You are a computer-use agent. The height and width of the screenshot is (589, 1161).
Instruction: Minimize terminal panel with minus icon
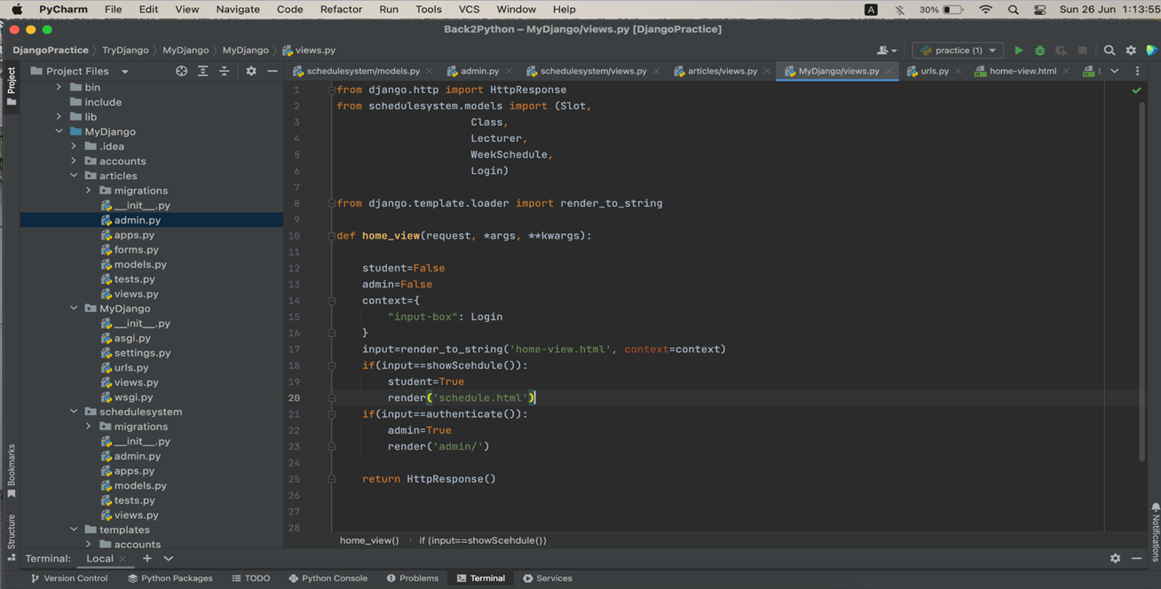(1137, 558)
